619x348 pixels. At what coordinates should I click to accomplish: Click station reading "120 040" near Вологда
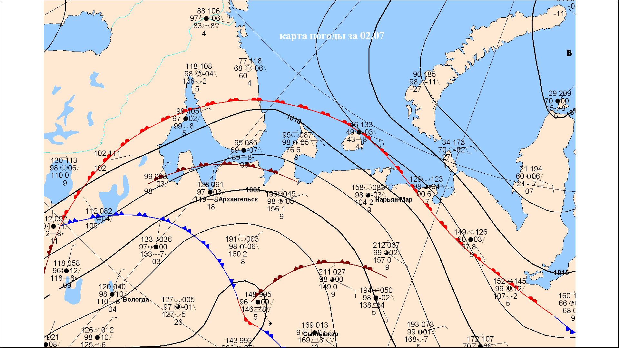(112, 287)
